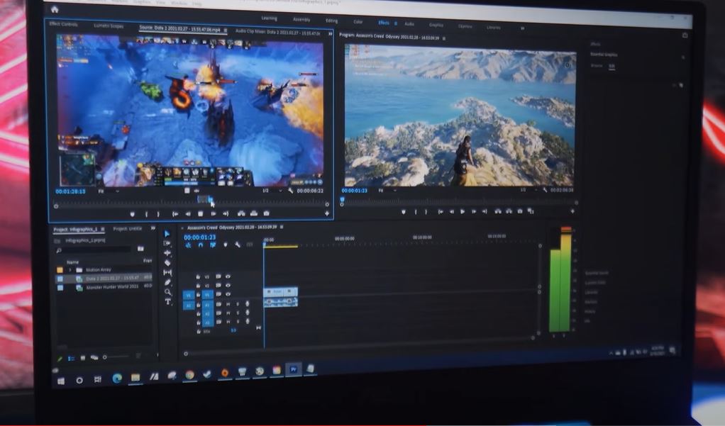This screenshot has height=426, width=725.
Task: Open Program monitor settings wrench
Action: [545, 190]
